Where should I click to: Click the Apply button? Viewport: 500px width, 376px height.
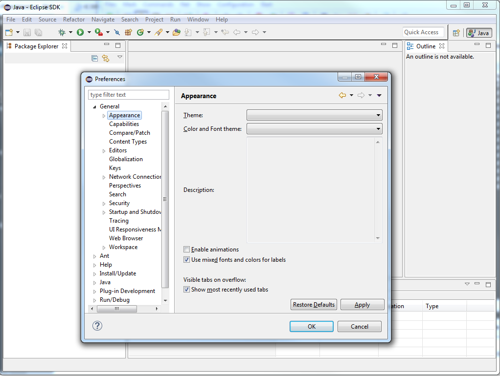click(x=362, y=305)
